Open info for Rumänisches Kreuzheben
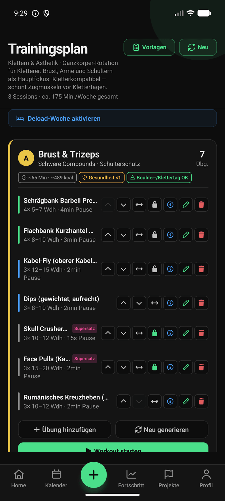Screen dimensions: 225x501 (170, 401)
